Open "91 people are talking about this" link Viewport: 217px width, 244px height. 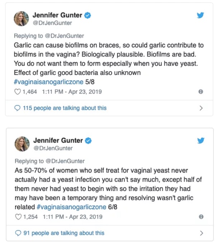pos(63,233)
